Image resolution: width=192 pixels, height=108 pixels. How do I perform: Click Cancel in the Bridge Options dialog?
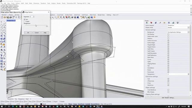[37, 33]
